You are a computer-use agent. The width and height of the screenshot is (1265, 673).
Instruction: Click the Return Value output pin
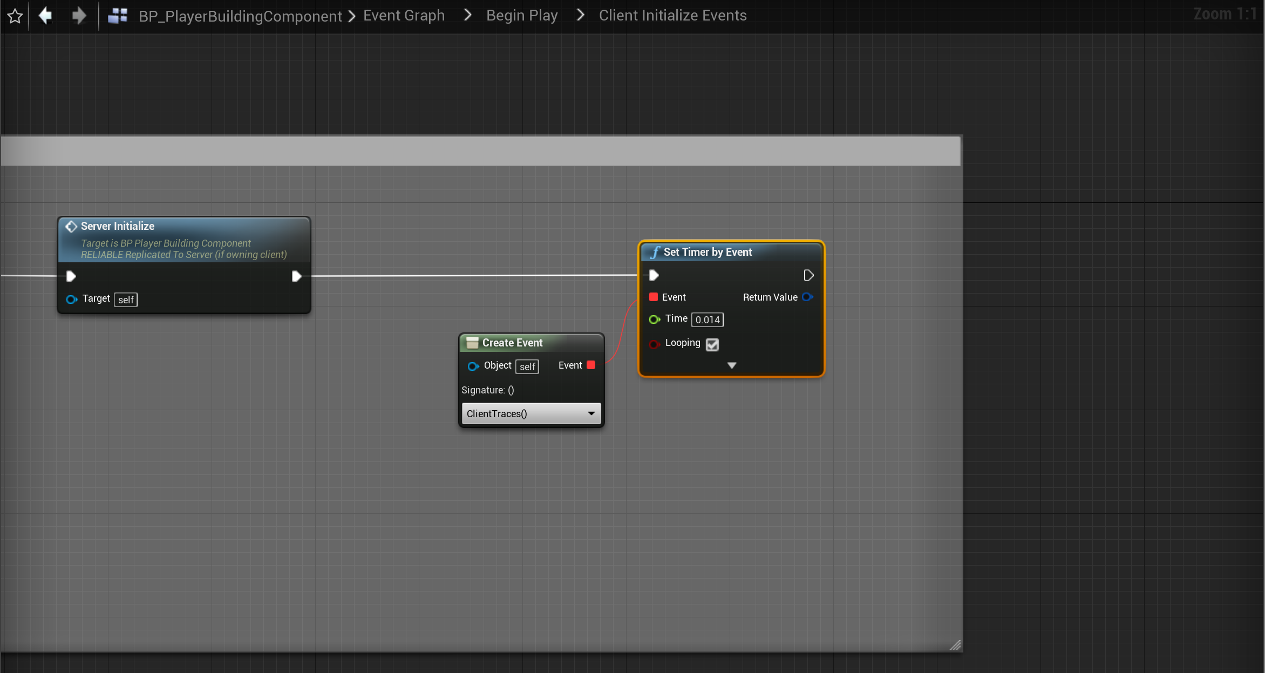pyautogui.click(x=807, y=297)
